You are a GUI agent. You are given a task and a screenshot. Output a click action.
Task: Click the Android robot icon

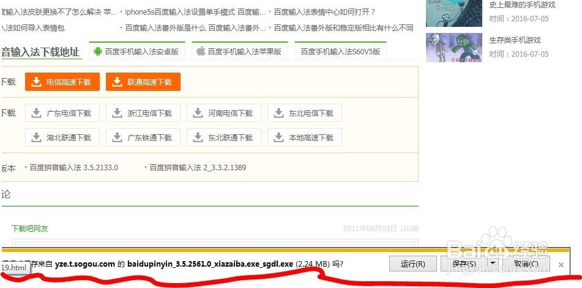(x=98, y=51)
